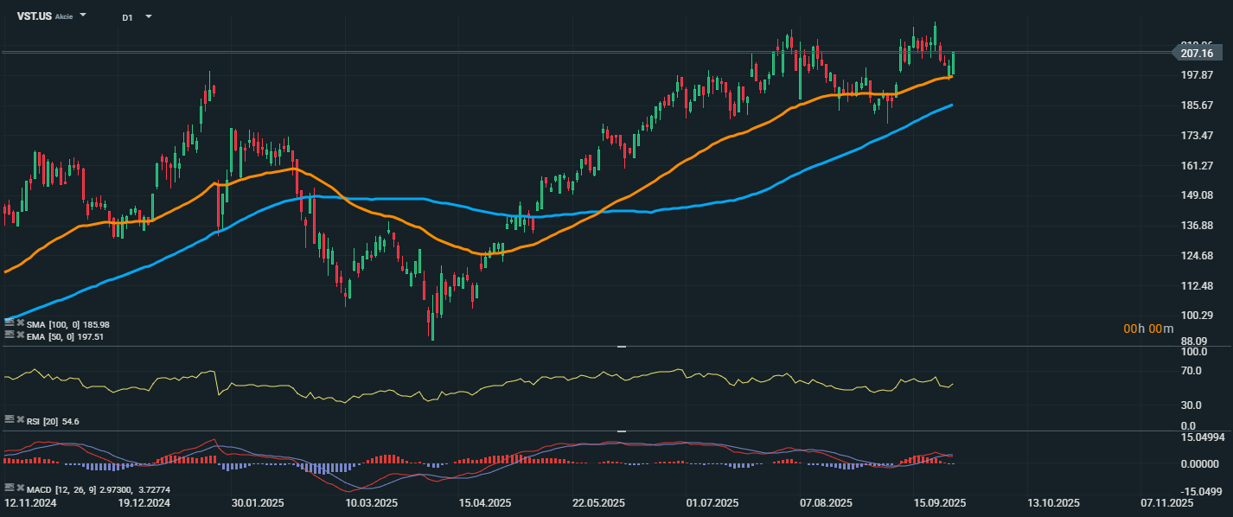Open RSI indicator settings icon
1233x517 pixels.
(9, 419)
